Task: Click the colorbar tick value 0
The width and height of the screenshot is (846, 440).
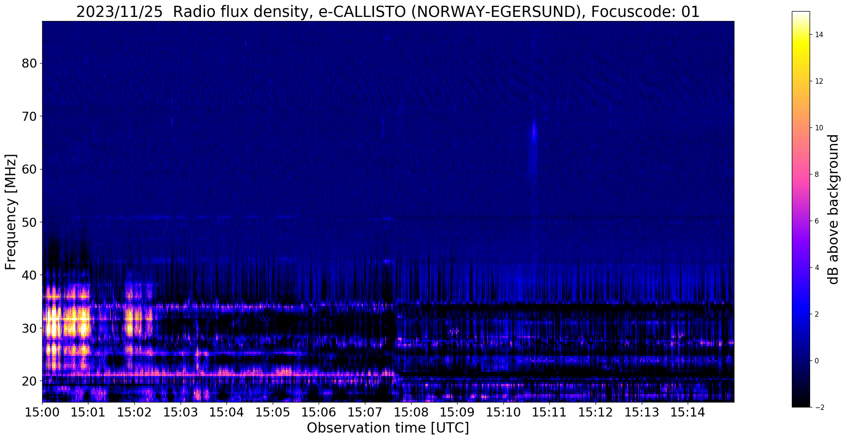Action: [816, 361]
